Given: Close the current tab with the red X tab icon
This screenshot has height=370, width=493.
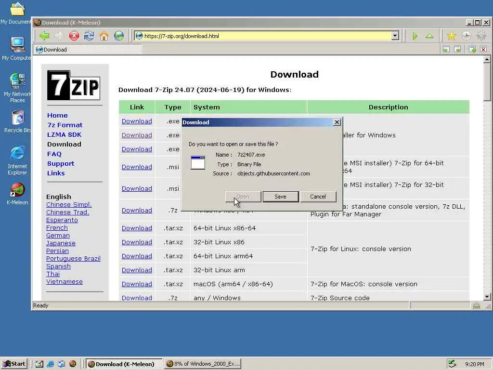Looking at the screenshot, I should point(483,50).
